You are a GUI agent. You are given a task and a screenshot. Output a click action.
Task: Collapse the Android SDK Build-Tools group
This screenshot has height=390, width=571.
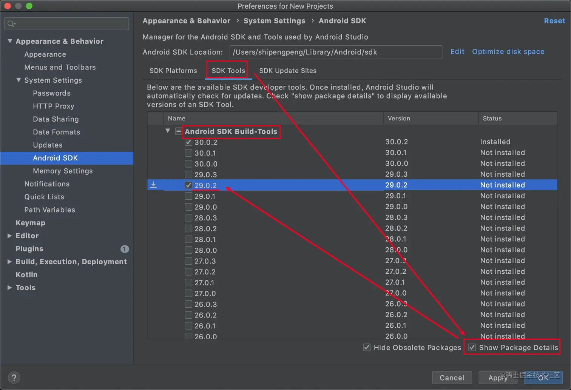point(168,131)
